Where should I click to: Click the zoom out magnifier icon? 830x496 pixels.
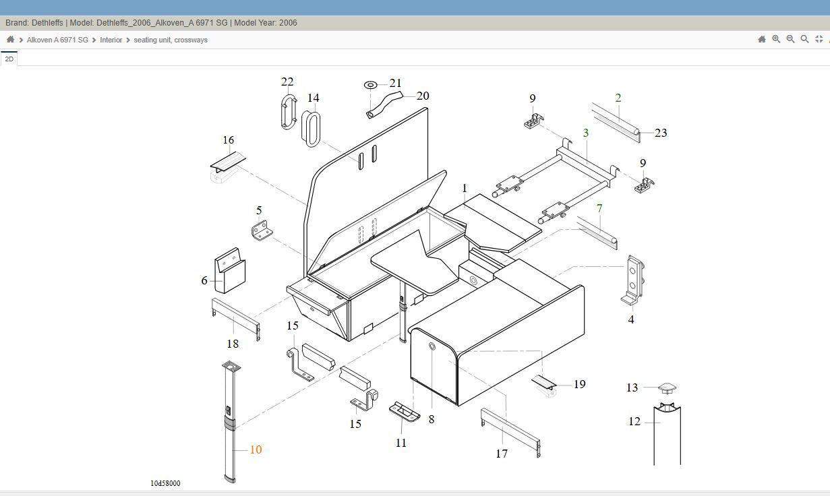(x=790, y=39)
